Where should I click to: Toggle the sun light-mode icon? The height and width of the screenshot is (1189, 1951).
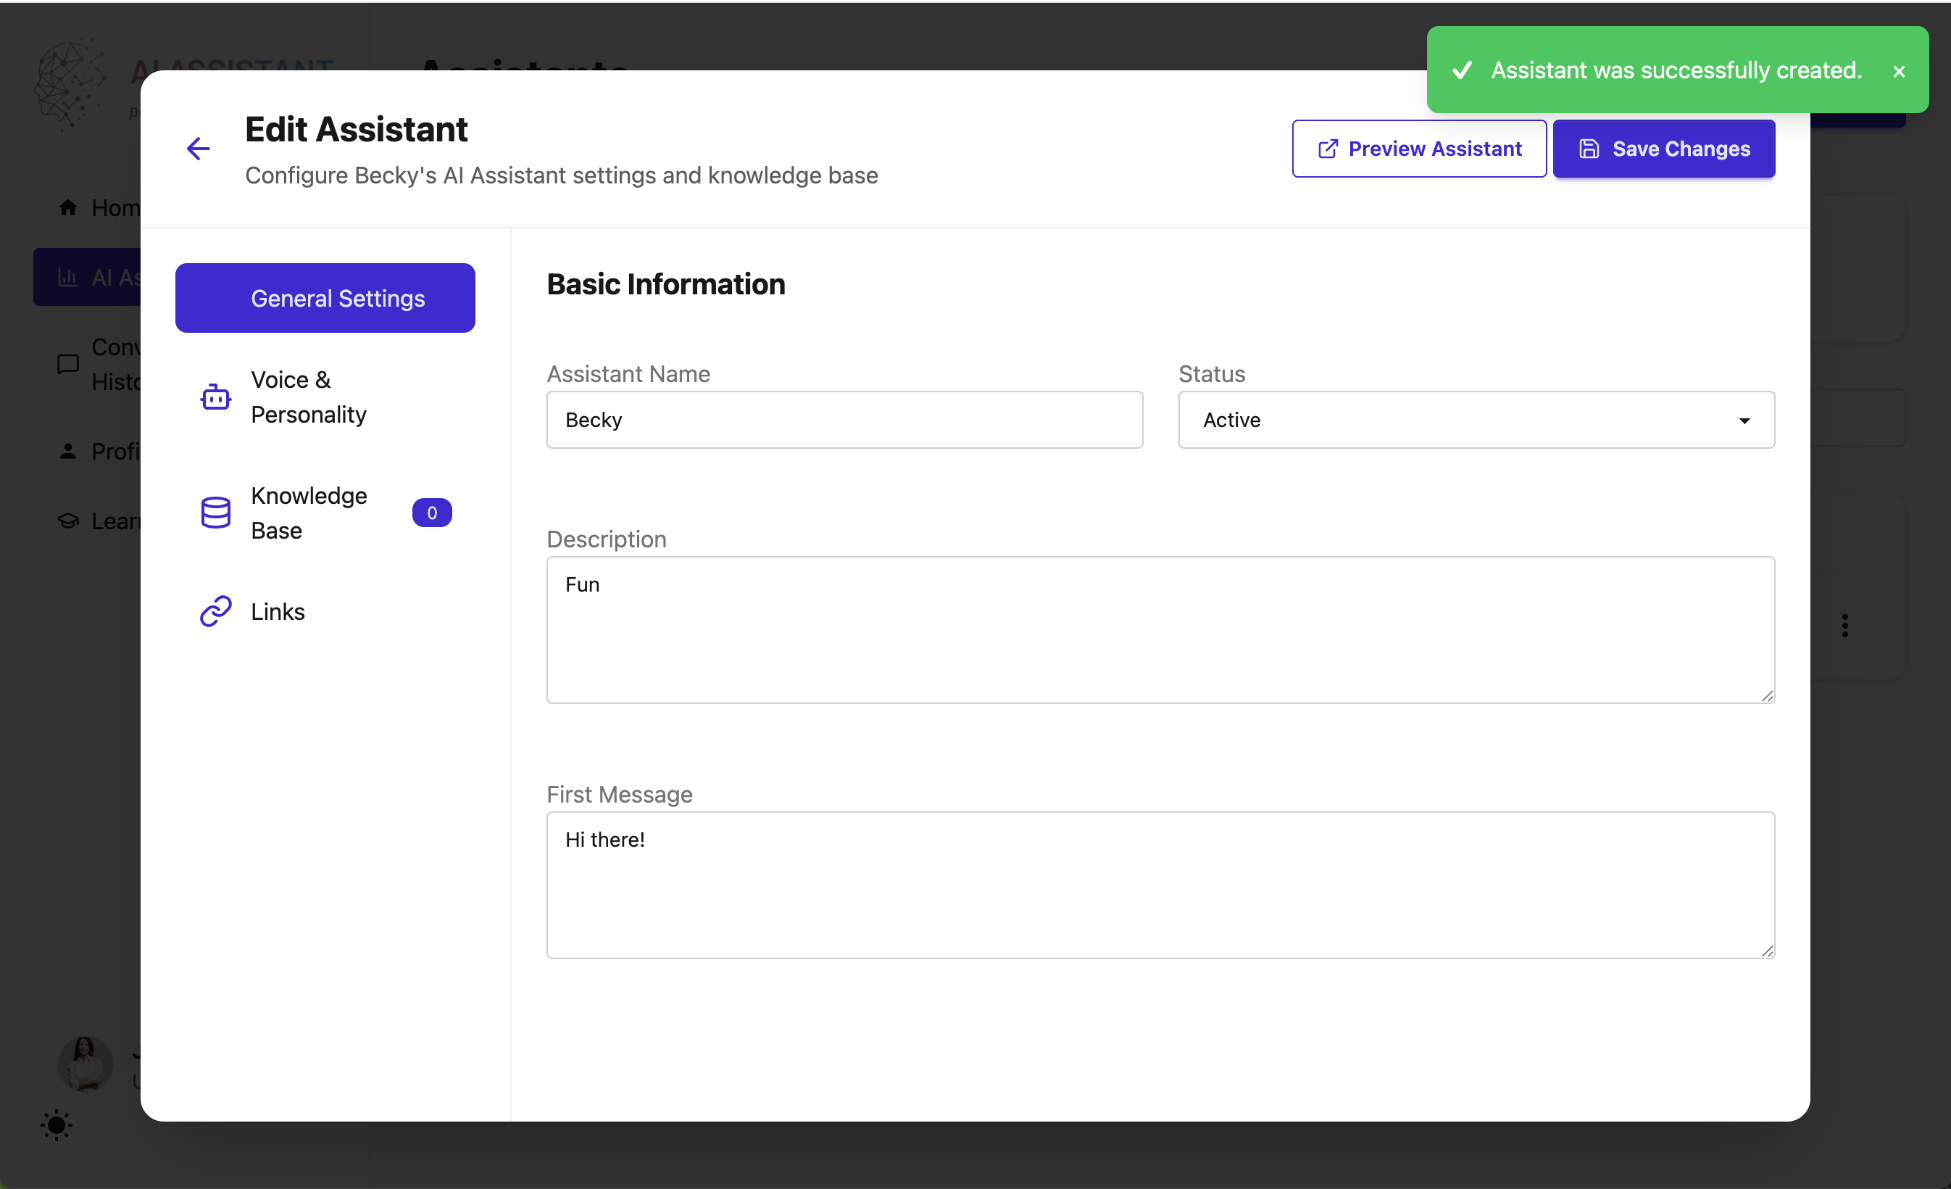[57, 1124]
